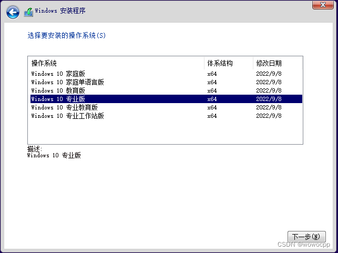The image size is (338, 253).
Task: Click x64 cell of 专业工作站版 row
Action: [212, 116]
